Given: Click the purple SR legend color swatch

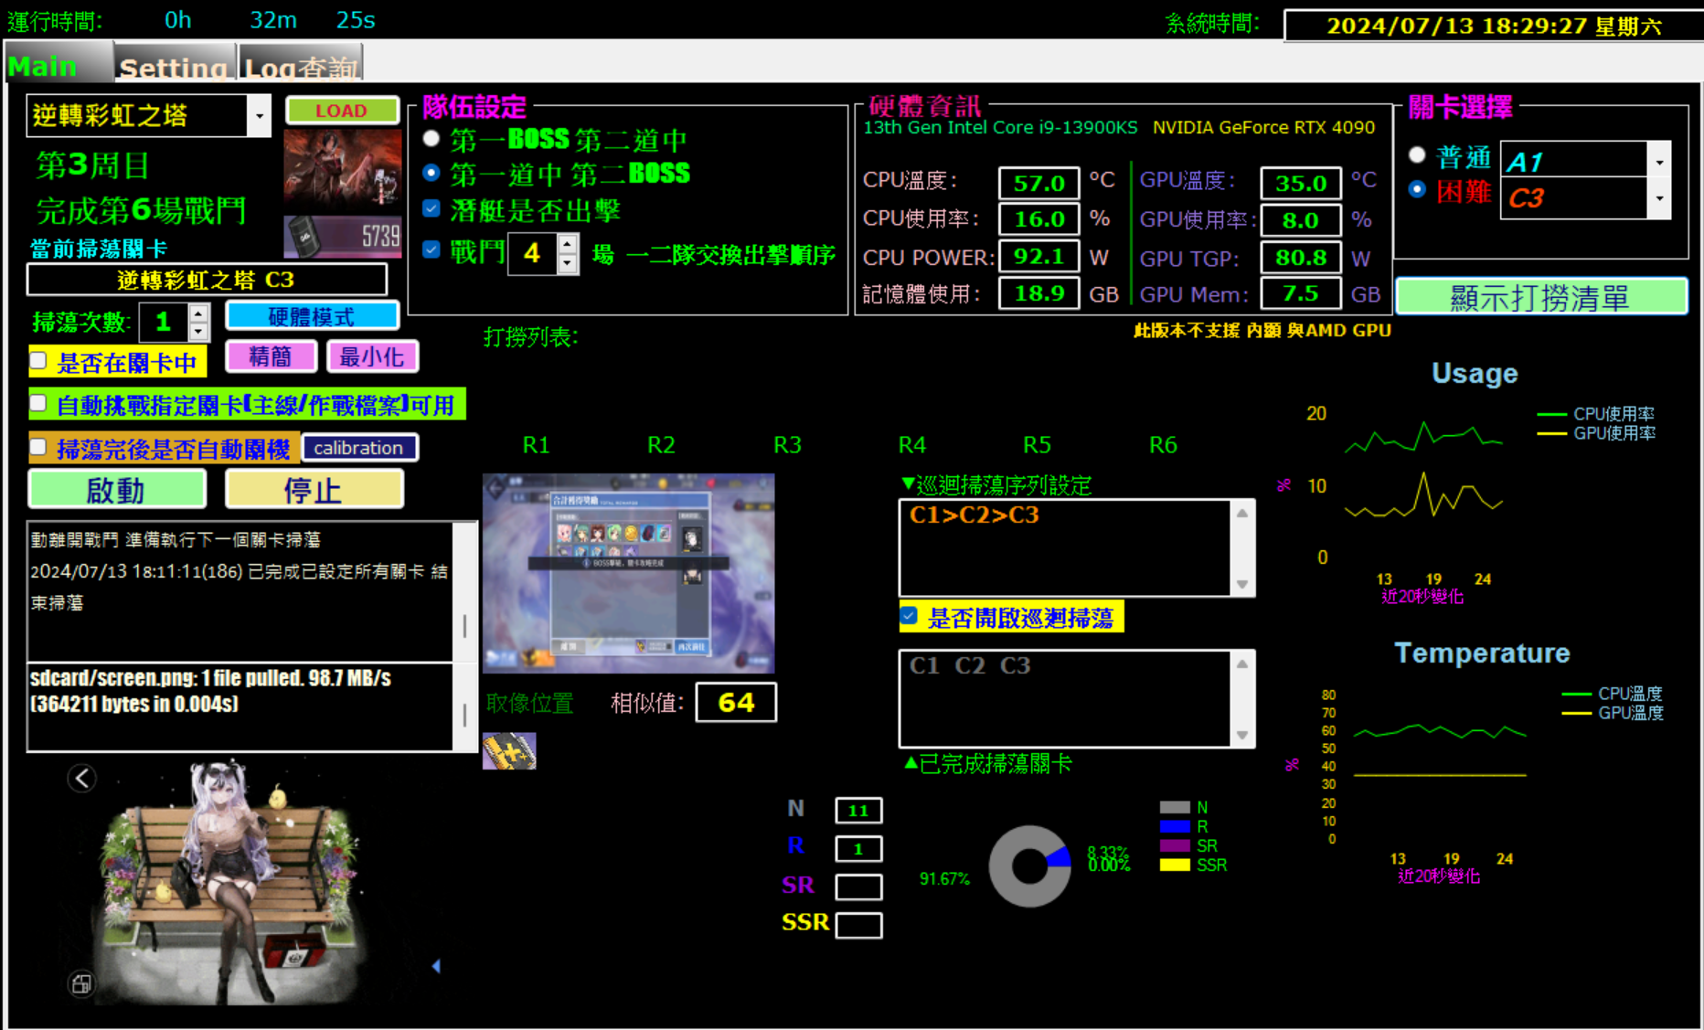Looking at the screenshot, I should point(1175,846).
